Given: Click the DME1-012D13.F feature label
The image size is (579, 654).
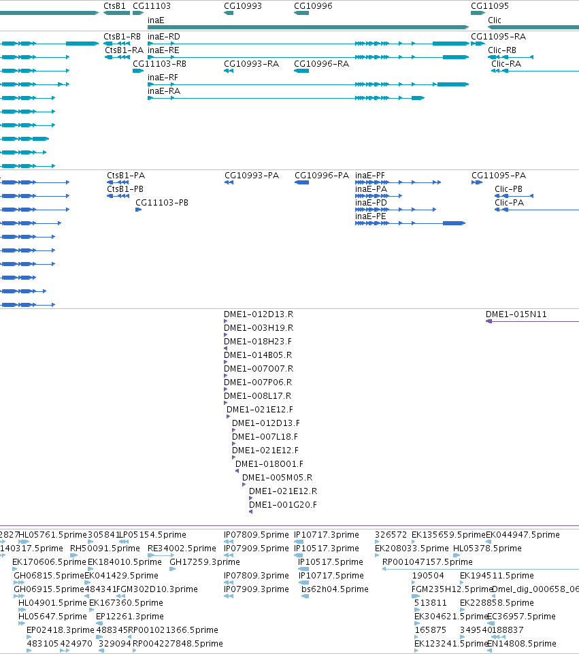Looking at the screenshot, I should click(266, 423).
